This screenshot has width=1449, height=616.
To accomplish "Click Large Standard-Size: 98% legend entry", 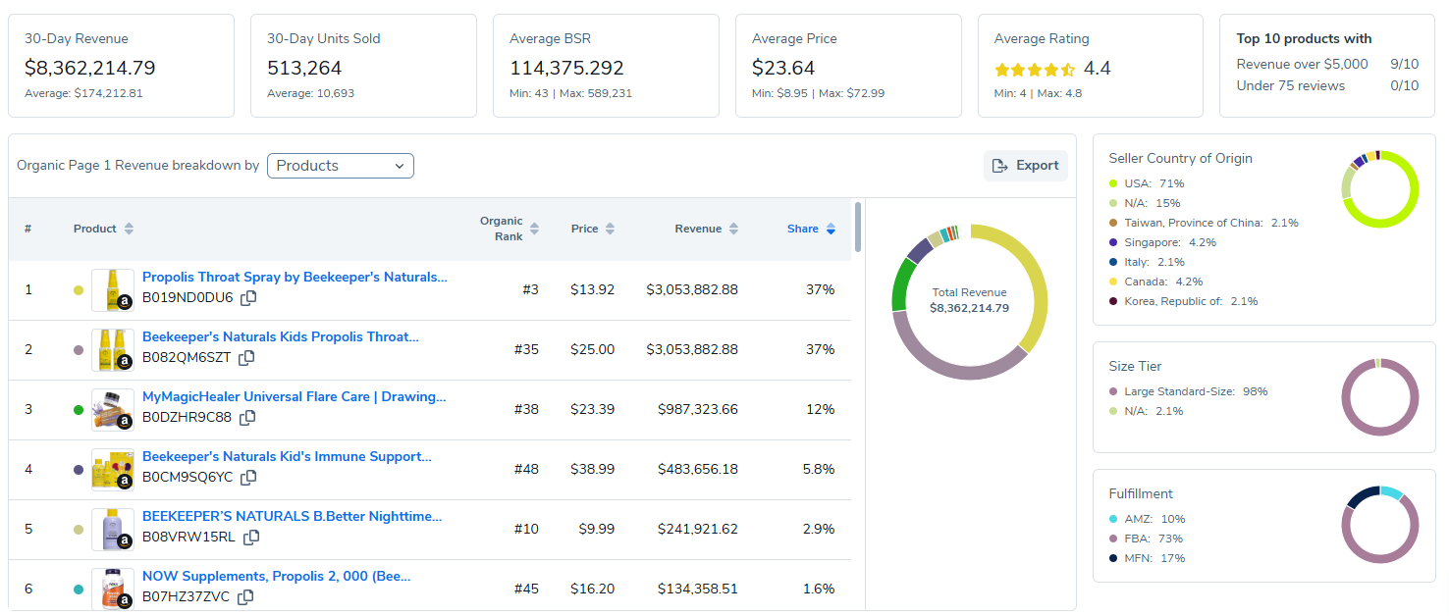I will point(1188,391).
